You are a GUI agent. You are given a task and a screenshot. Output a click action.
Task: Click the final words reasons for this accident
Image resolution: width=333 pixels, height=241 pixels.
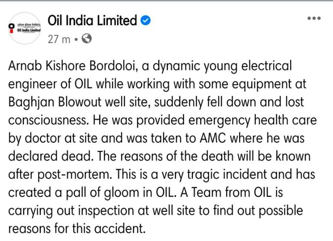coord(77,229)
